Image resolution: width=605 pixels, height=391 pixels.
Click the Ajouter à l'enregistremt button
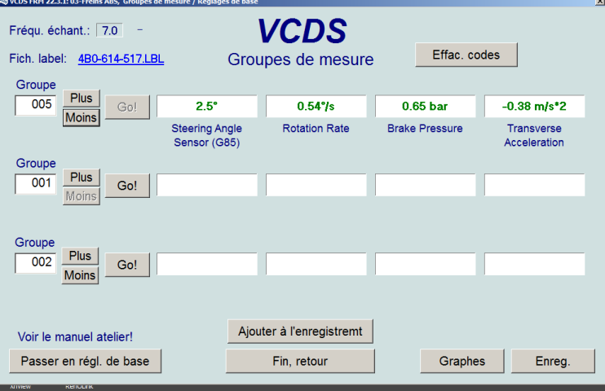(x=300, y=332)
